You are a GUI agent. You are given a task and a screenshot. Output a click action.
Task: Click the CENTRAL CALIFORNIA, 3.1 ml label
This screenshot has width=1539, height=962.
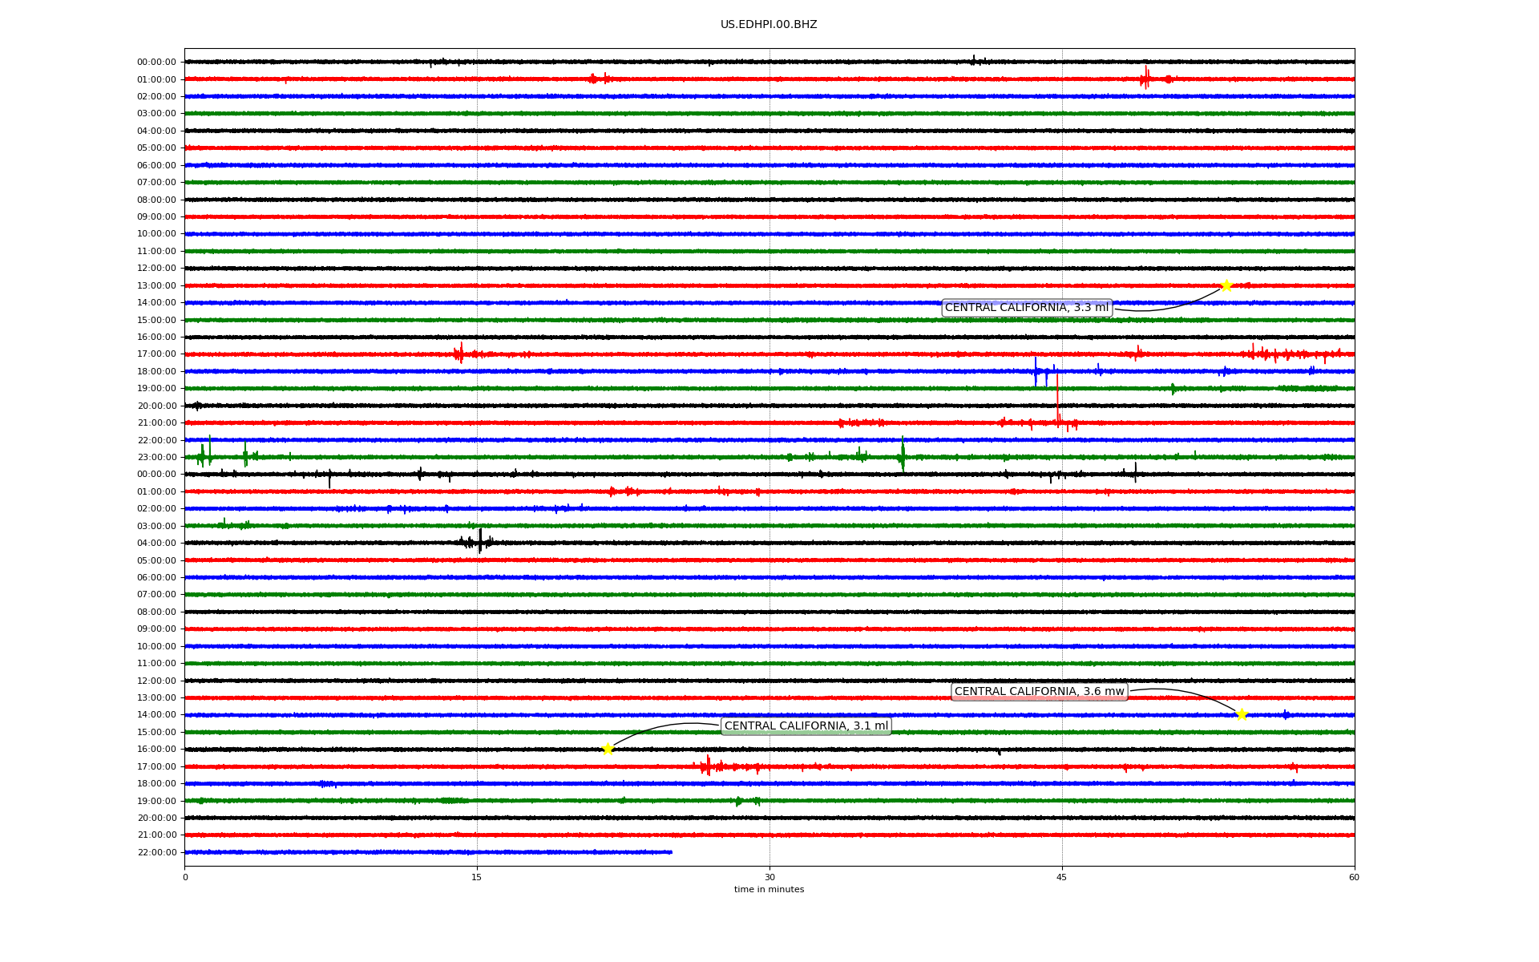click(806, 726)
